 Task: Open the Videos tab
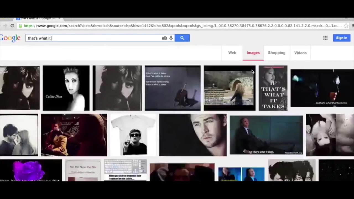click(x=300, y=53)
